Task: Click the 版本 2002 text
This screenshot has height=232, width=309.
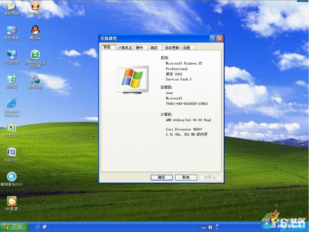Action: 174,74
